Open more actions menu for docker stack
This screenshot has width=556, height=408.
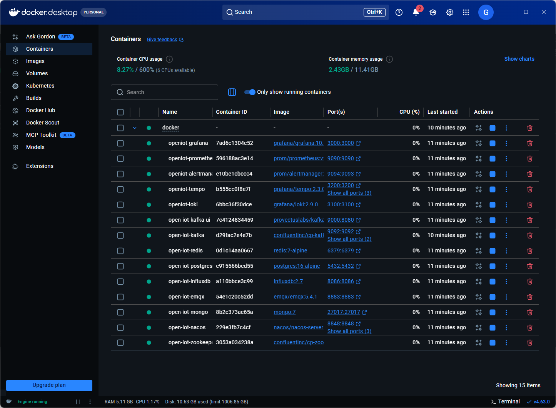[x=506, y=128]
